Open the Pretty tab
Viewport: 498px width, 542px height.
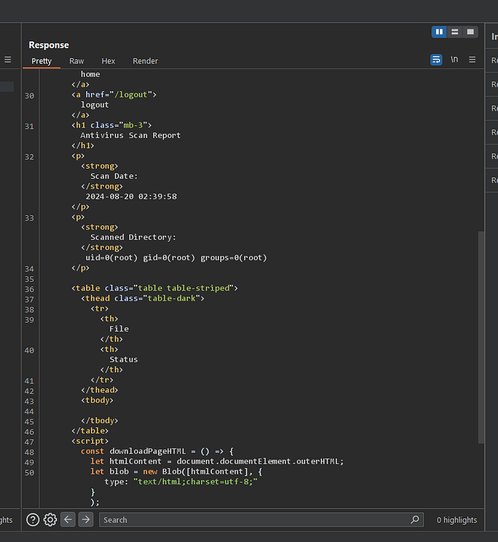42,61
